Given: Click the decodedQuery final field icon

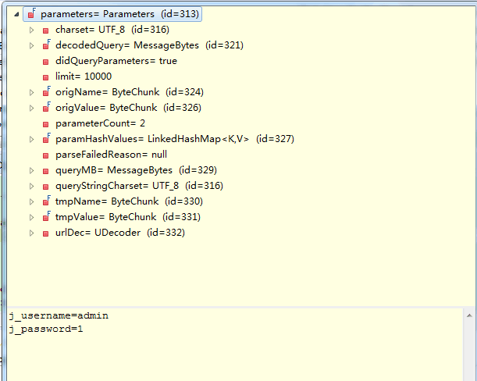Looking at the screenshot, I should point(47,45).
